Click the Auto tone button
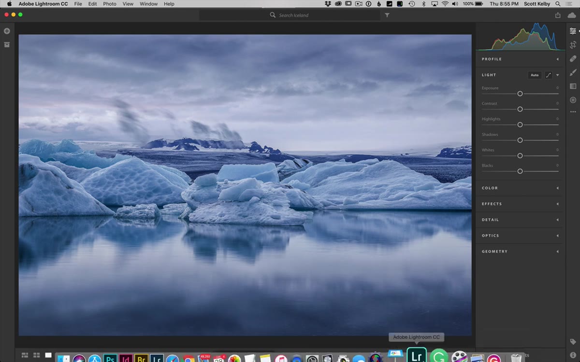 (535, 75)
